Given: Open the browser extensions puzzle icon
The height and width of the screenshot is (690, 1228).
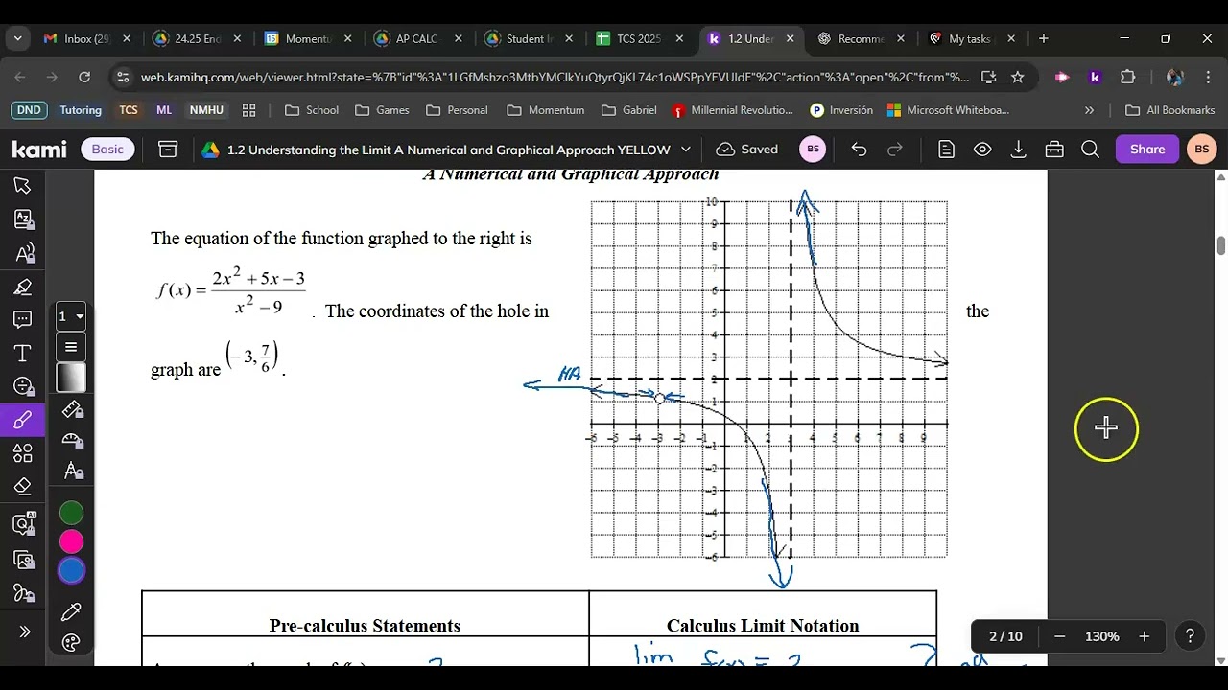Looking at the screenshot, I should pos(1128,77).
